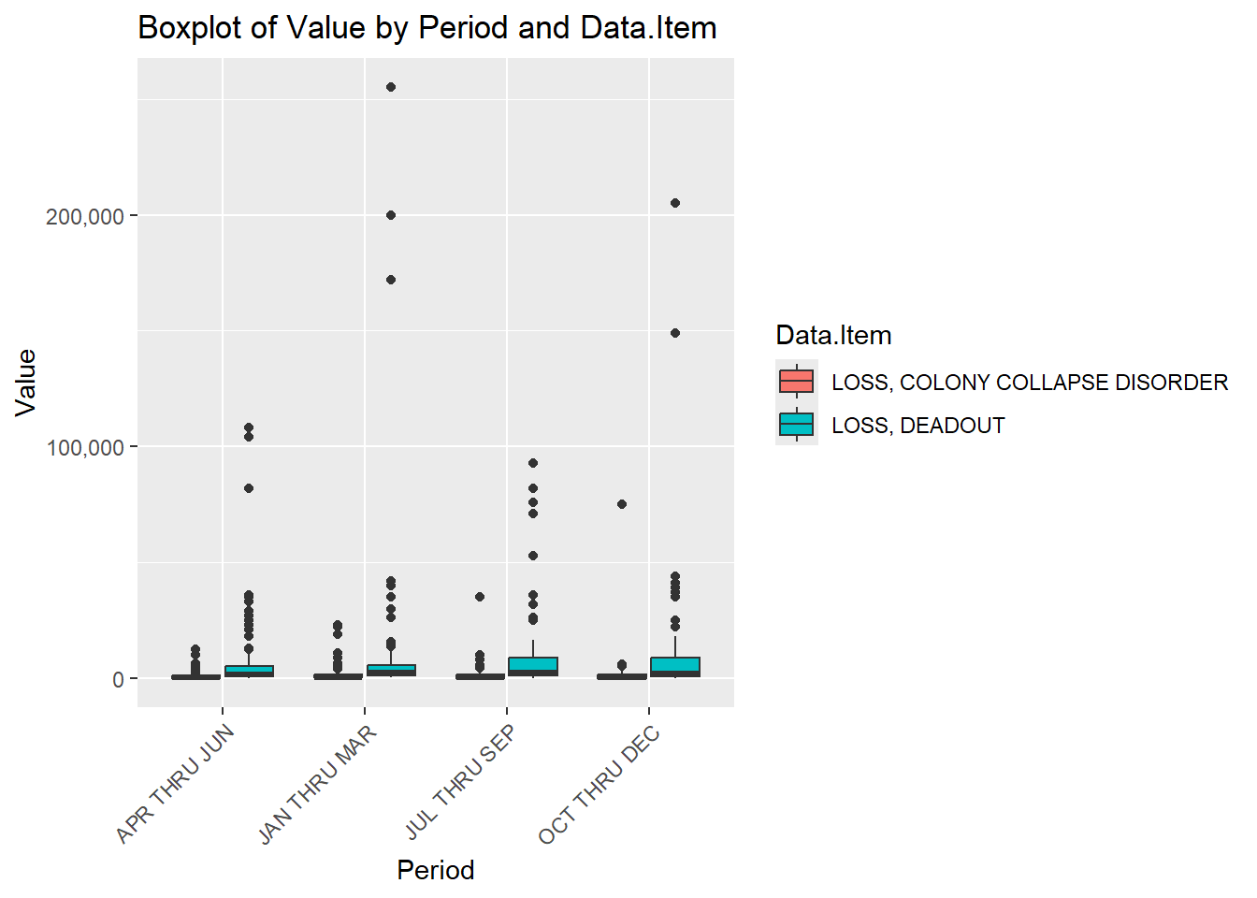Select the "LOSS, DEADOUT" legend label
This screenshot has width=1257, height=898.
[917, 426]
